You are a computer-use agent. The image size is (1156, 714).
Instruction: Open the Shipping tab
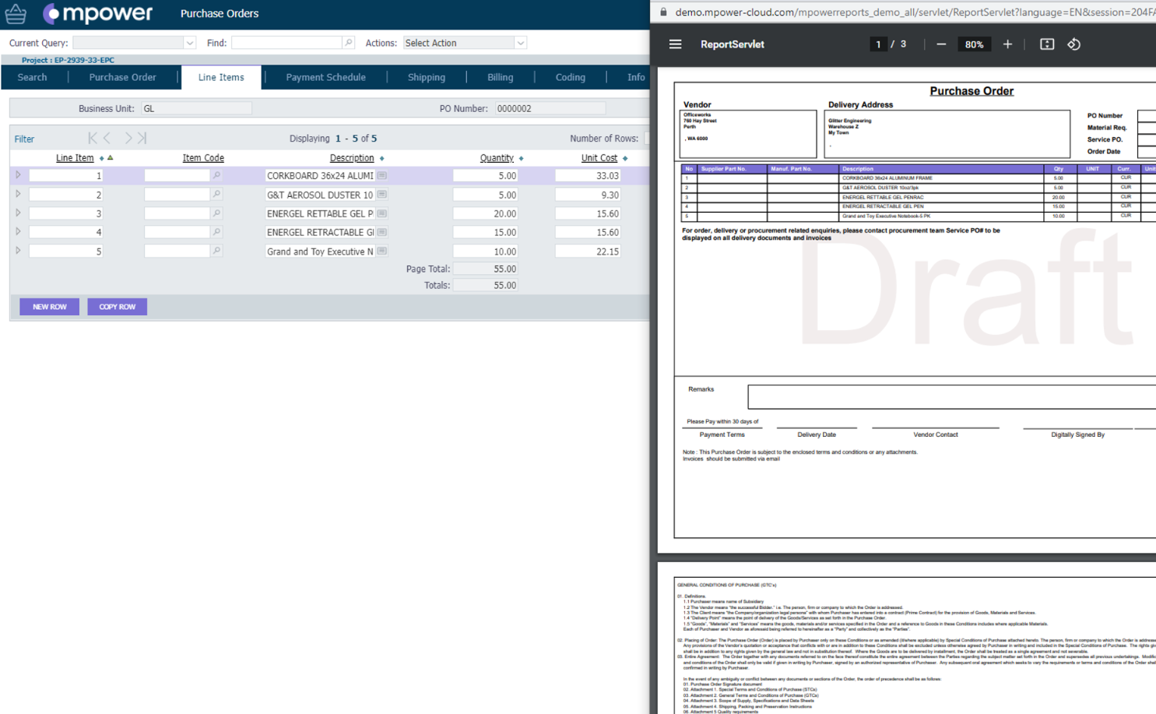coord(427,77)
